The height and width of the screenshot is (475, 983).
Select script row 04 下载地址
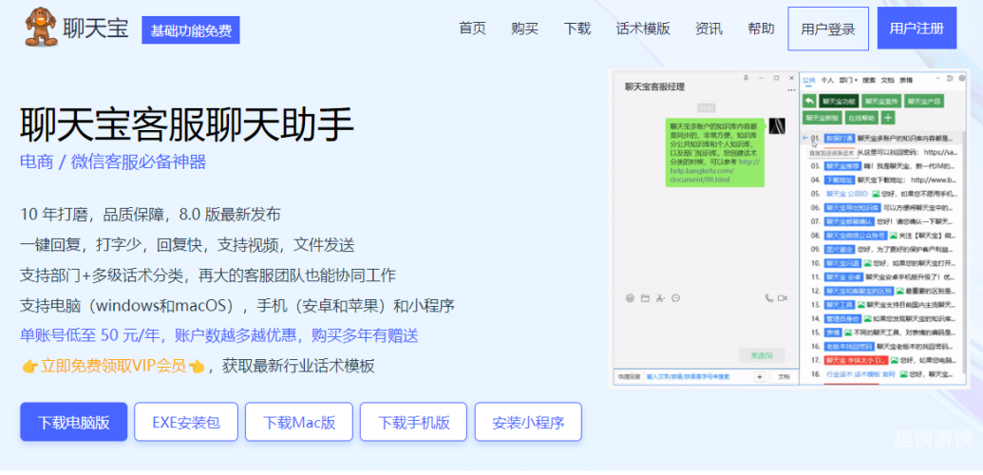[x=884, y=180]
